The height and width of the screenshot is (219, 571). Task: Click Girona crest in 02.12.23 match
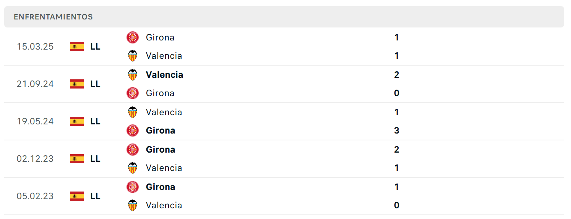pyautogui.click(x=133, y=150)
